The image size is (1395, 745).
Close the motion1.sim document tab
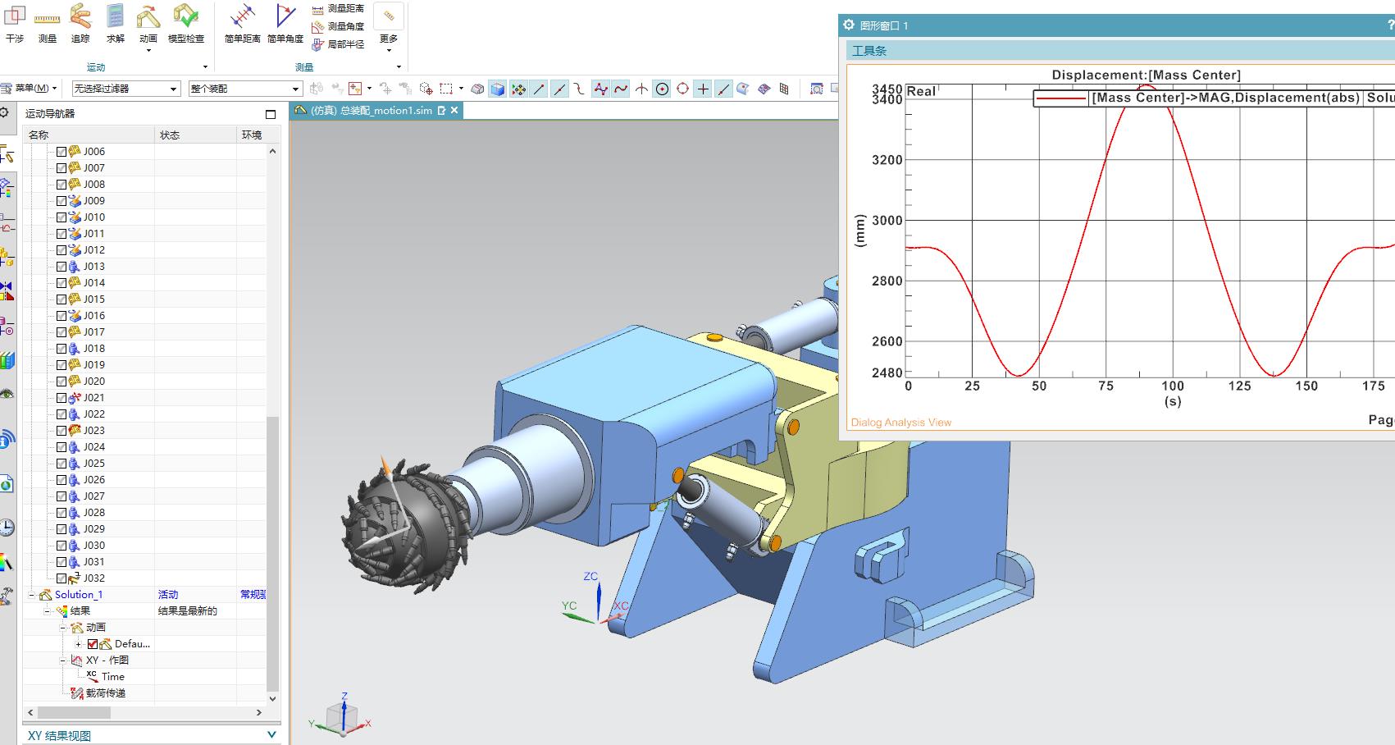point(454,110)
